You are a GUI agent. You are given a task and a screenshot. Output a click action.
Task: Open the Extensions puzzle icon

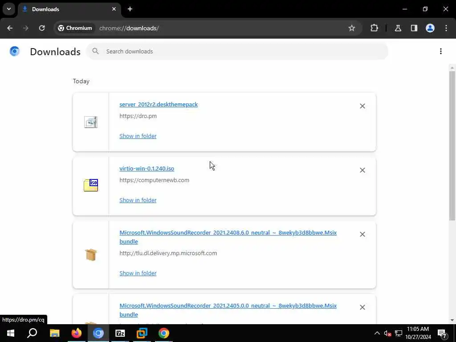374,28
